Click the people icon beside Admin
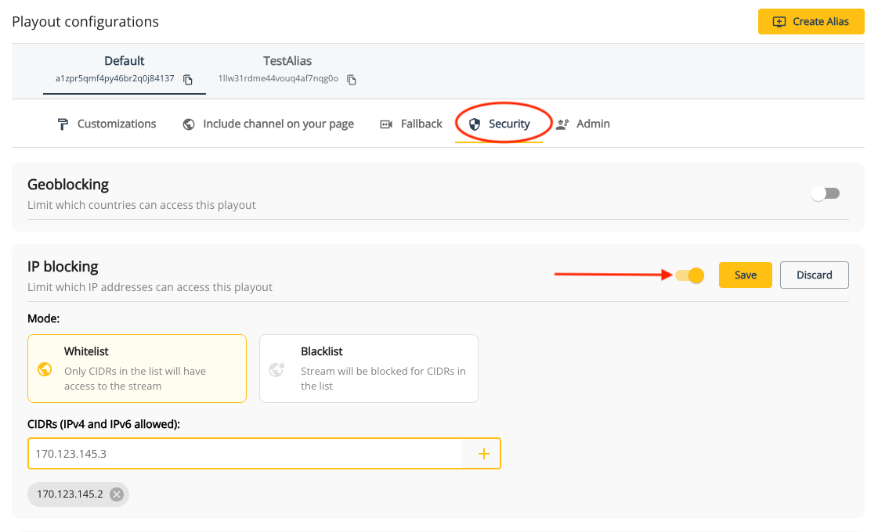 (x=561, y=124)
